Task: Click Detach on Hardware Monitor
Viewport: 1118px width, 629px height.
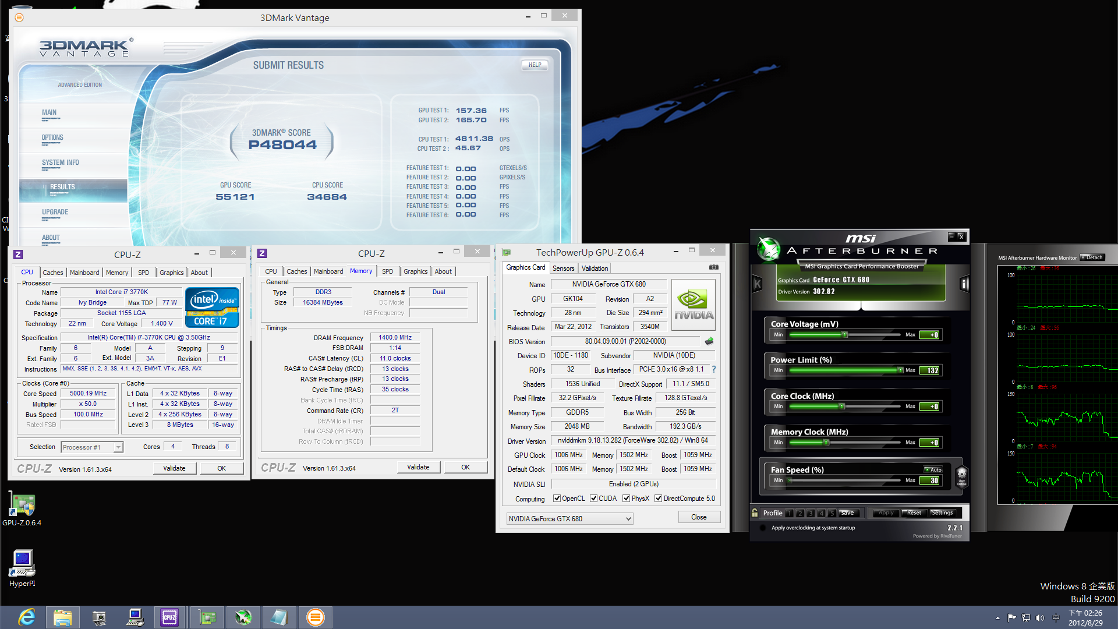Action: point(1092,257)
